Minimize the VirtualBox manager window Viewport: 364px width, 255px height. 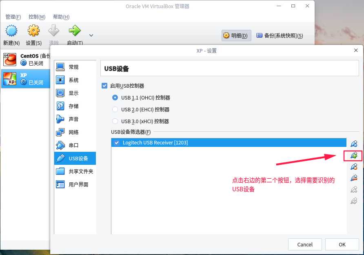tap(279, 6)
